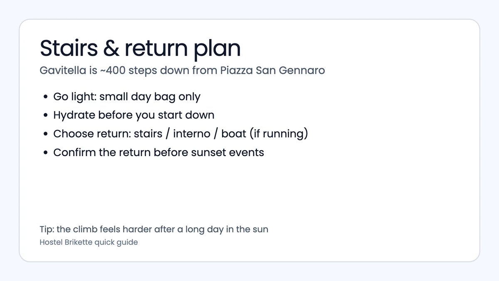Click the "Go light: small day bag only" bullet
The width and height of the screenshot is (499, 281).
[x=127, y=97]
